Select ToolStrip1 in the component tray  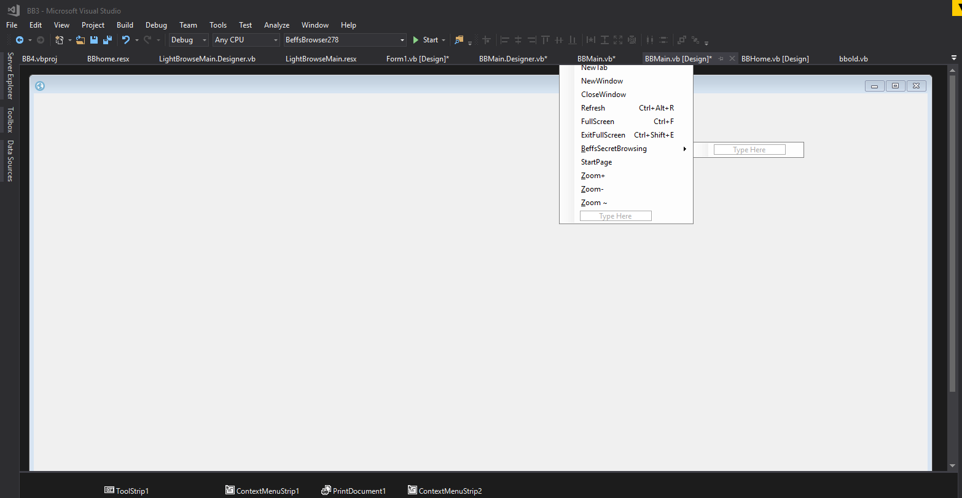[x=127, y=491]
